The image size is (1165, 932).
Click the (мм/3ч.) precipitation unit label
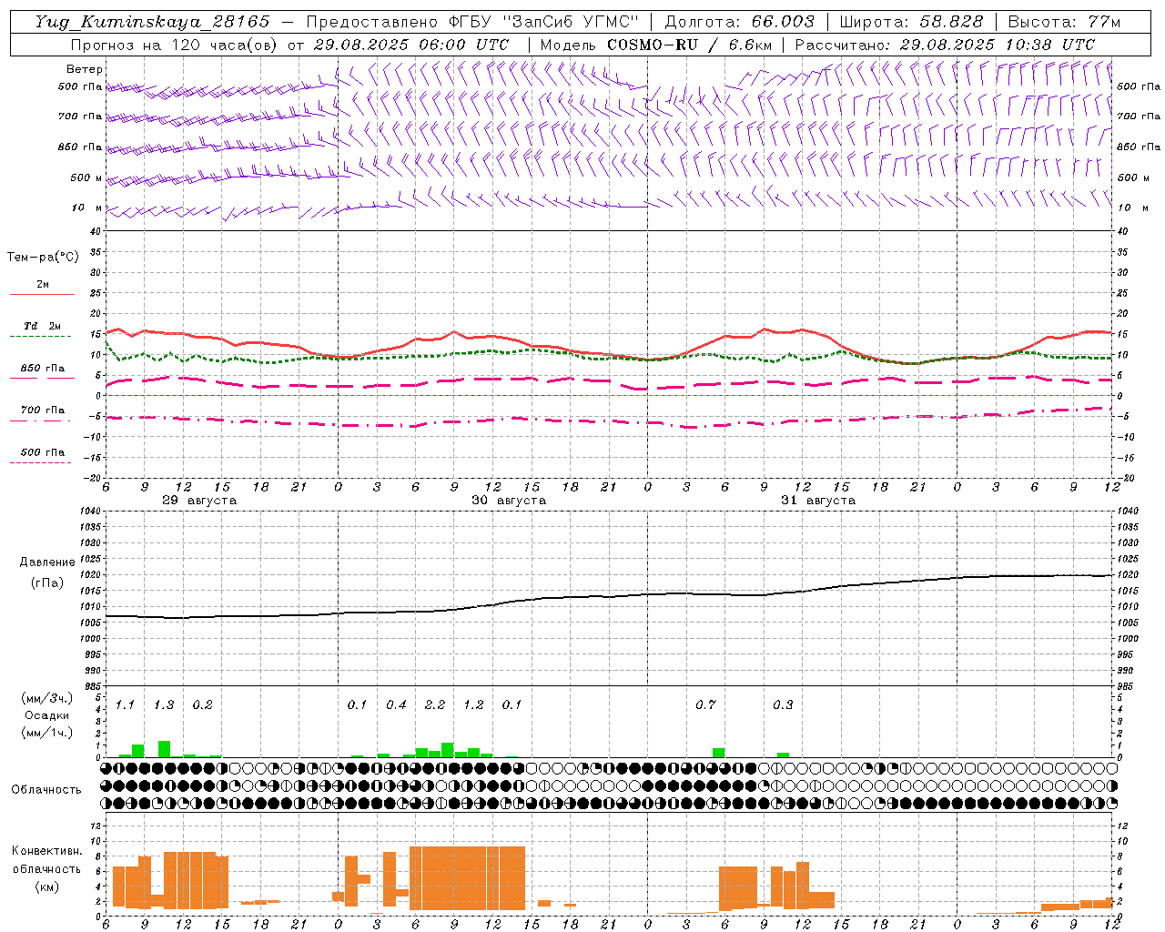pyautogui.click(x=47, y=698)
